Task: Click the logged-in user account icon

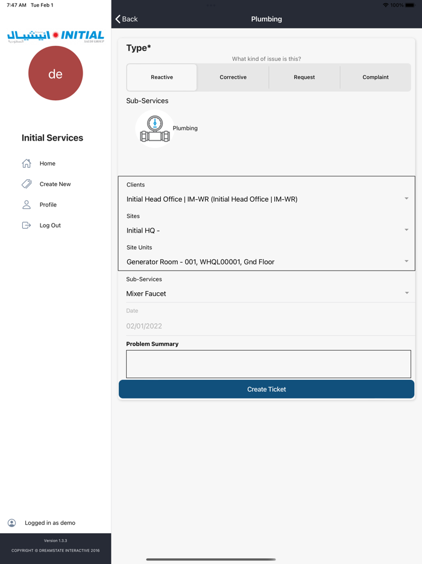Action: [x=12, y=523]
